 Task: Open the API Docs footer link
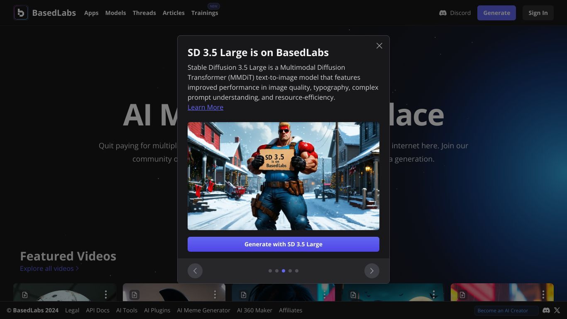coord(98,310)
